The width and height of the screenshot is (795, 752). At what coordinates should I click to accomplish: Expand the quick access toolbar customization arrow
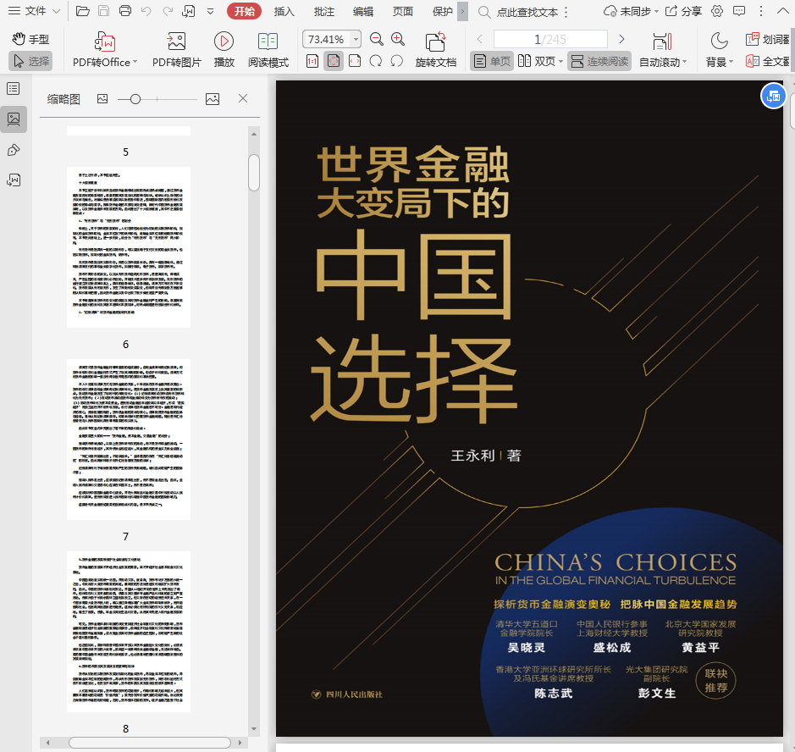[211, 11]
